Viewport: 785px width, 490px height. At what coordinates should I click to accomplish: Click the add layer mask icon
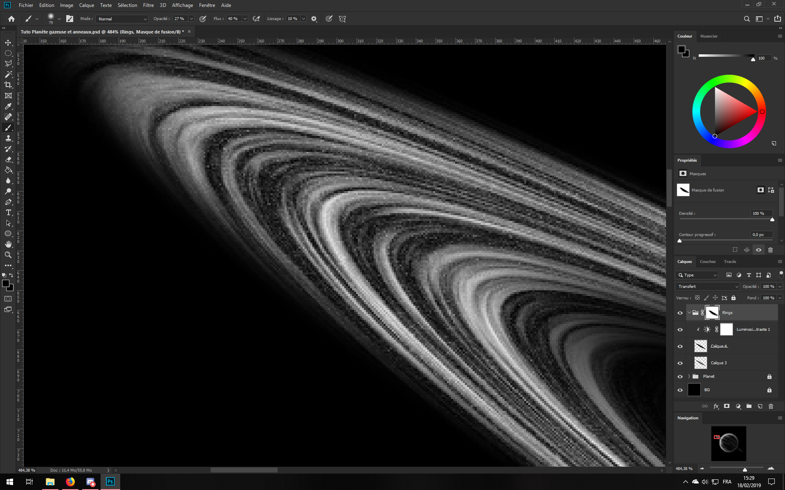point(727,406)
